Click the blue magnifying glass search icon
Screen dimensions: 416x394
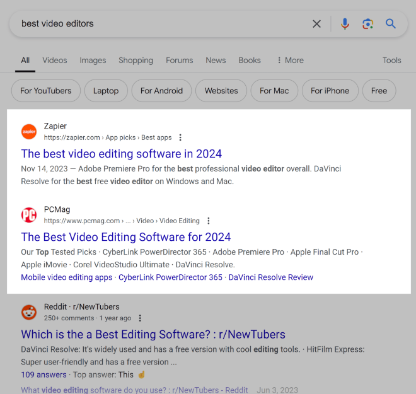click(391, 24)
